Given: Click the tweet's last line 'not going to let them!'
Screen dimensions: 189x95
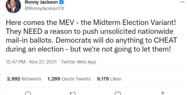Looking at the screenshot, I should (136, 49).
